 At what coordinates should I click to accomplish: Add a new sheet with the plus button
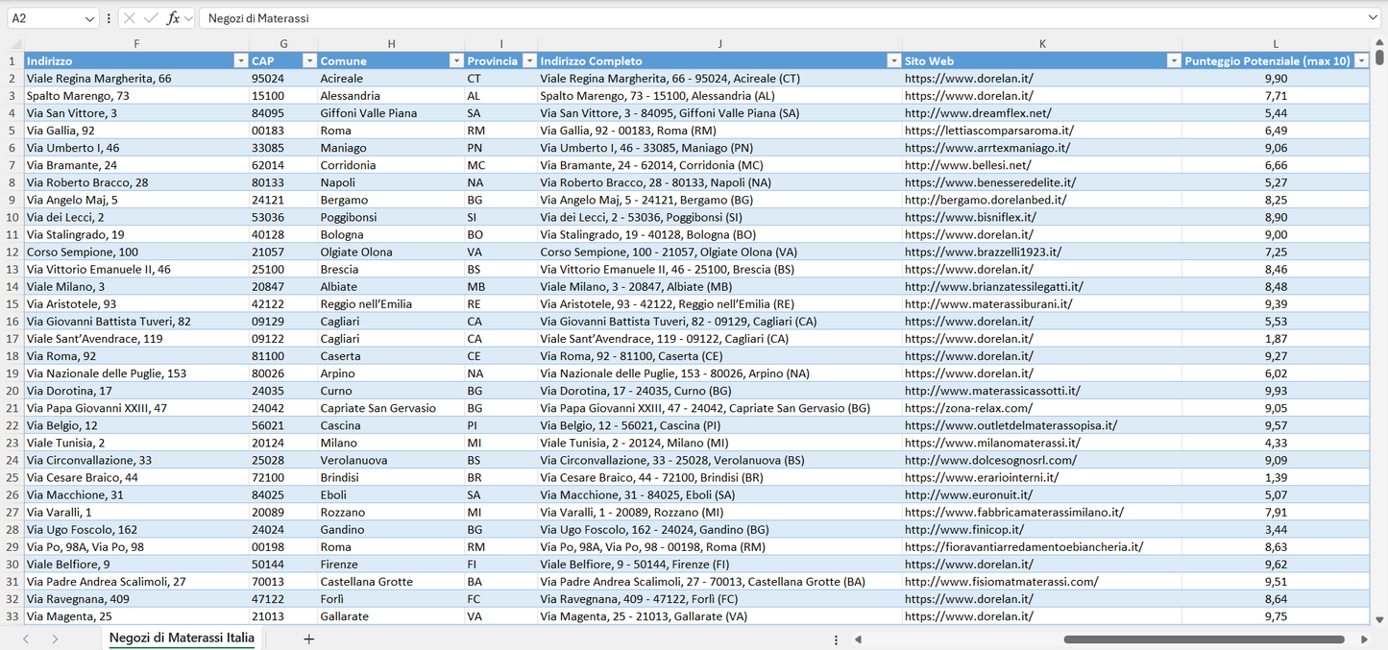pyautogui.click(x=308, y=638)
